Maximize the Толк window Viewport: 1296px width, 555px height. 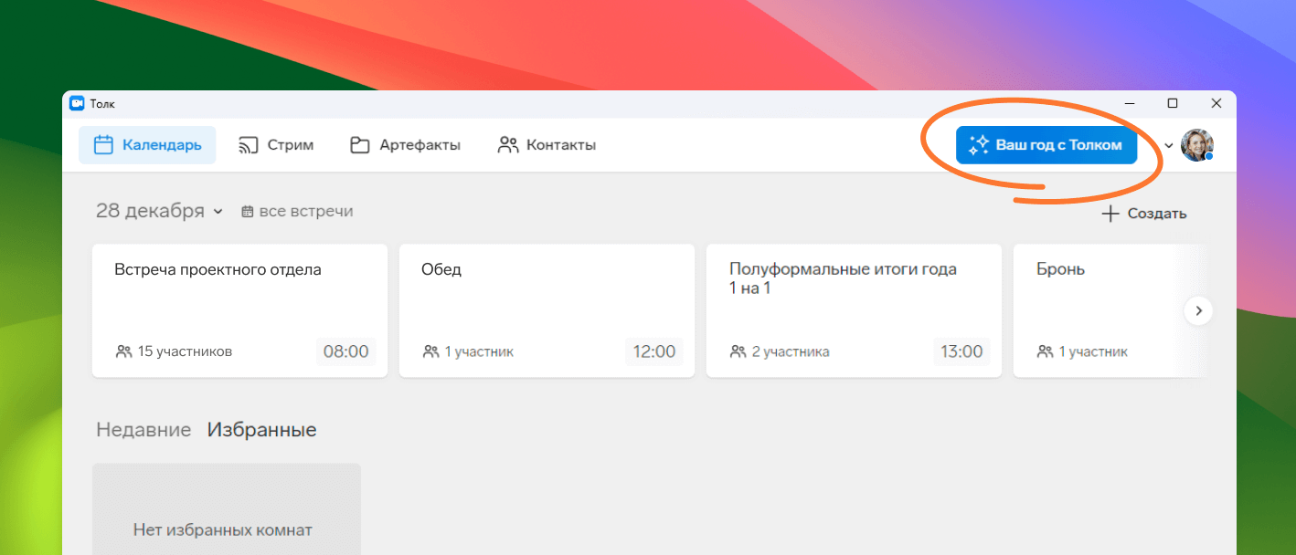pyautogui.click(x=1173, y=103)
